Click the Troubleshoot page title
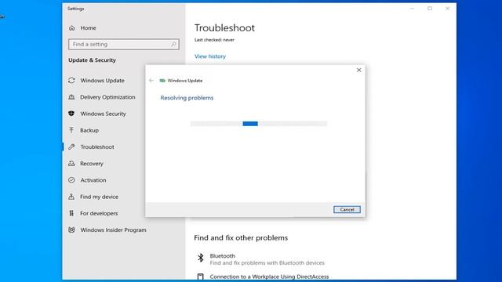The height and width of the screenshot is (282, 502). click(224, 28)
